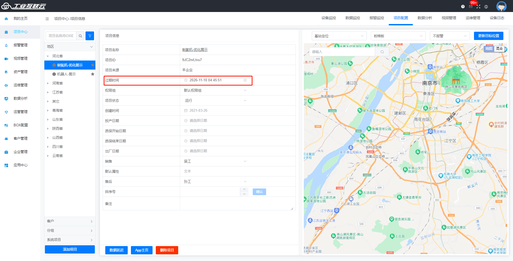Open the 项目状态 dropdown
The height and width of the screenshot is (261, 513).
point(215,101)
